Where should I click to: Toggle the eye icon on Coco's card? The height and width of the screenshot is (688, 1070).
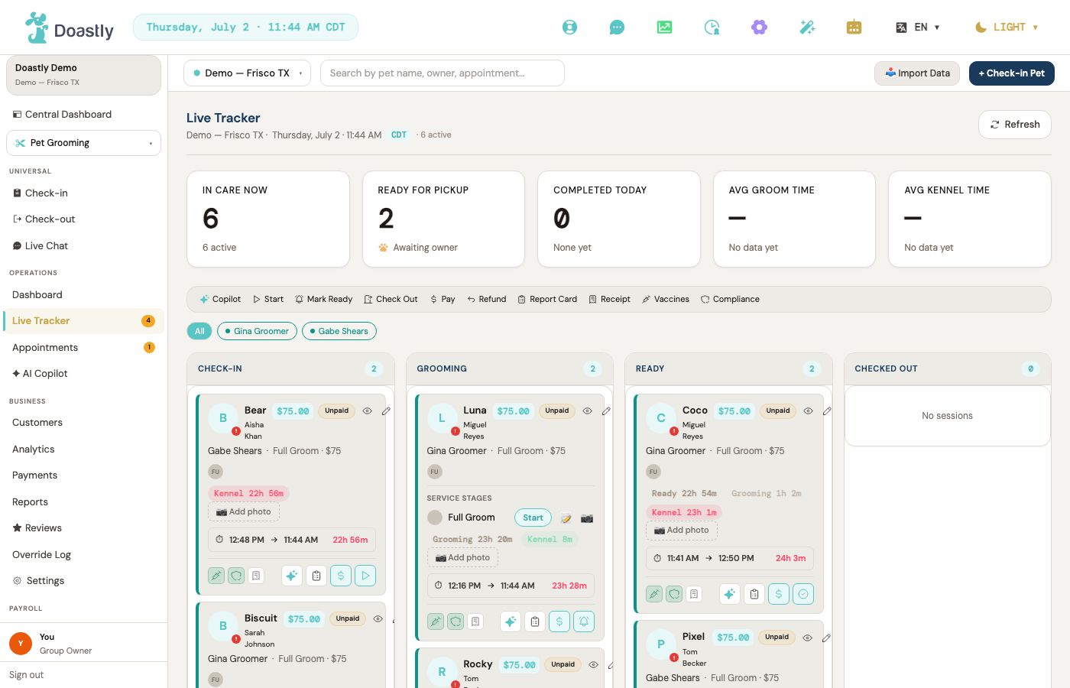point(808,411)
